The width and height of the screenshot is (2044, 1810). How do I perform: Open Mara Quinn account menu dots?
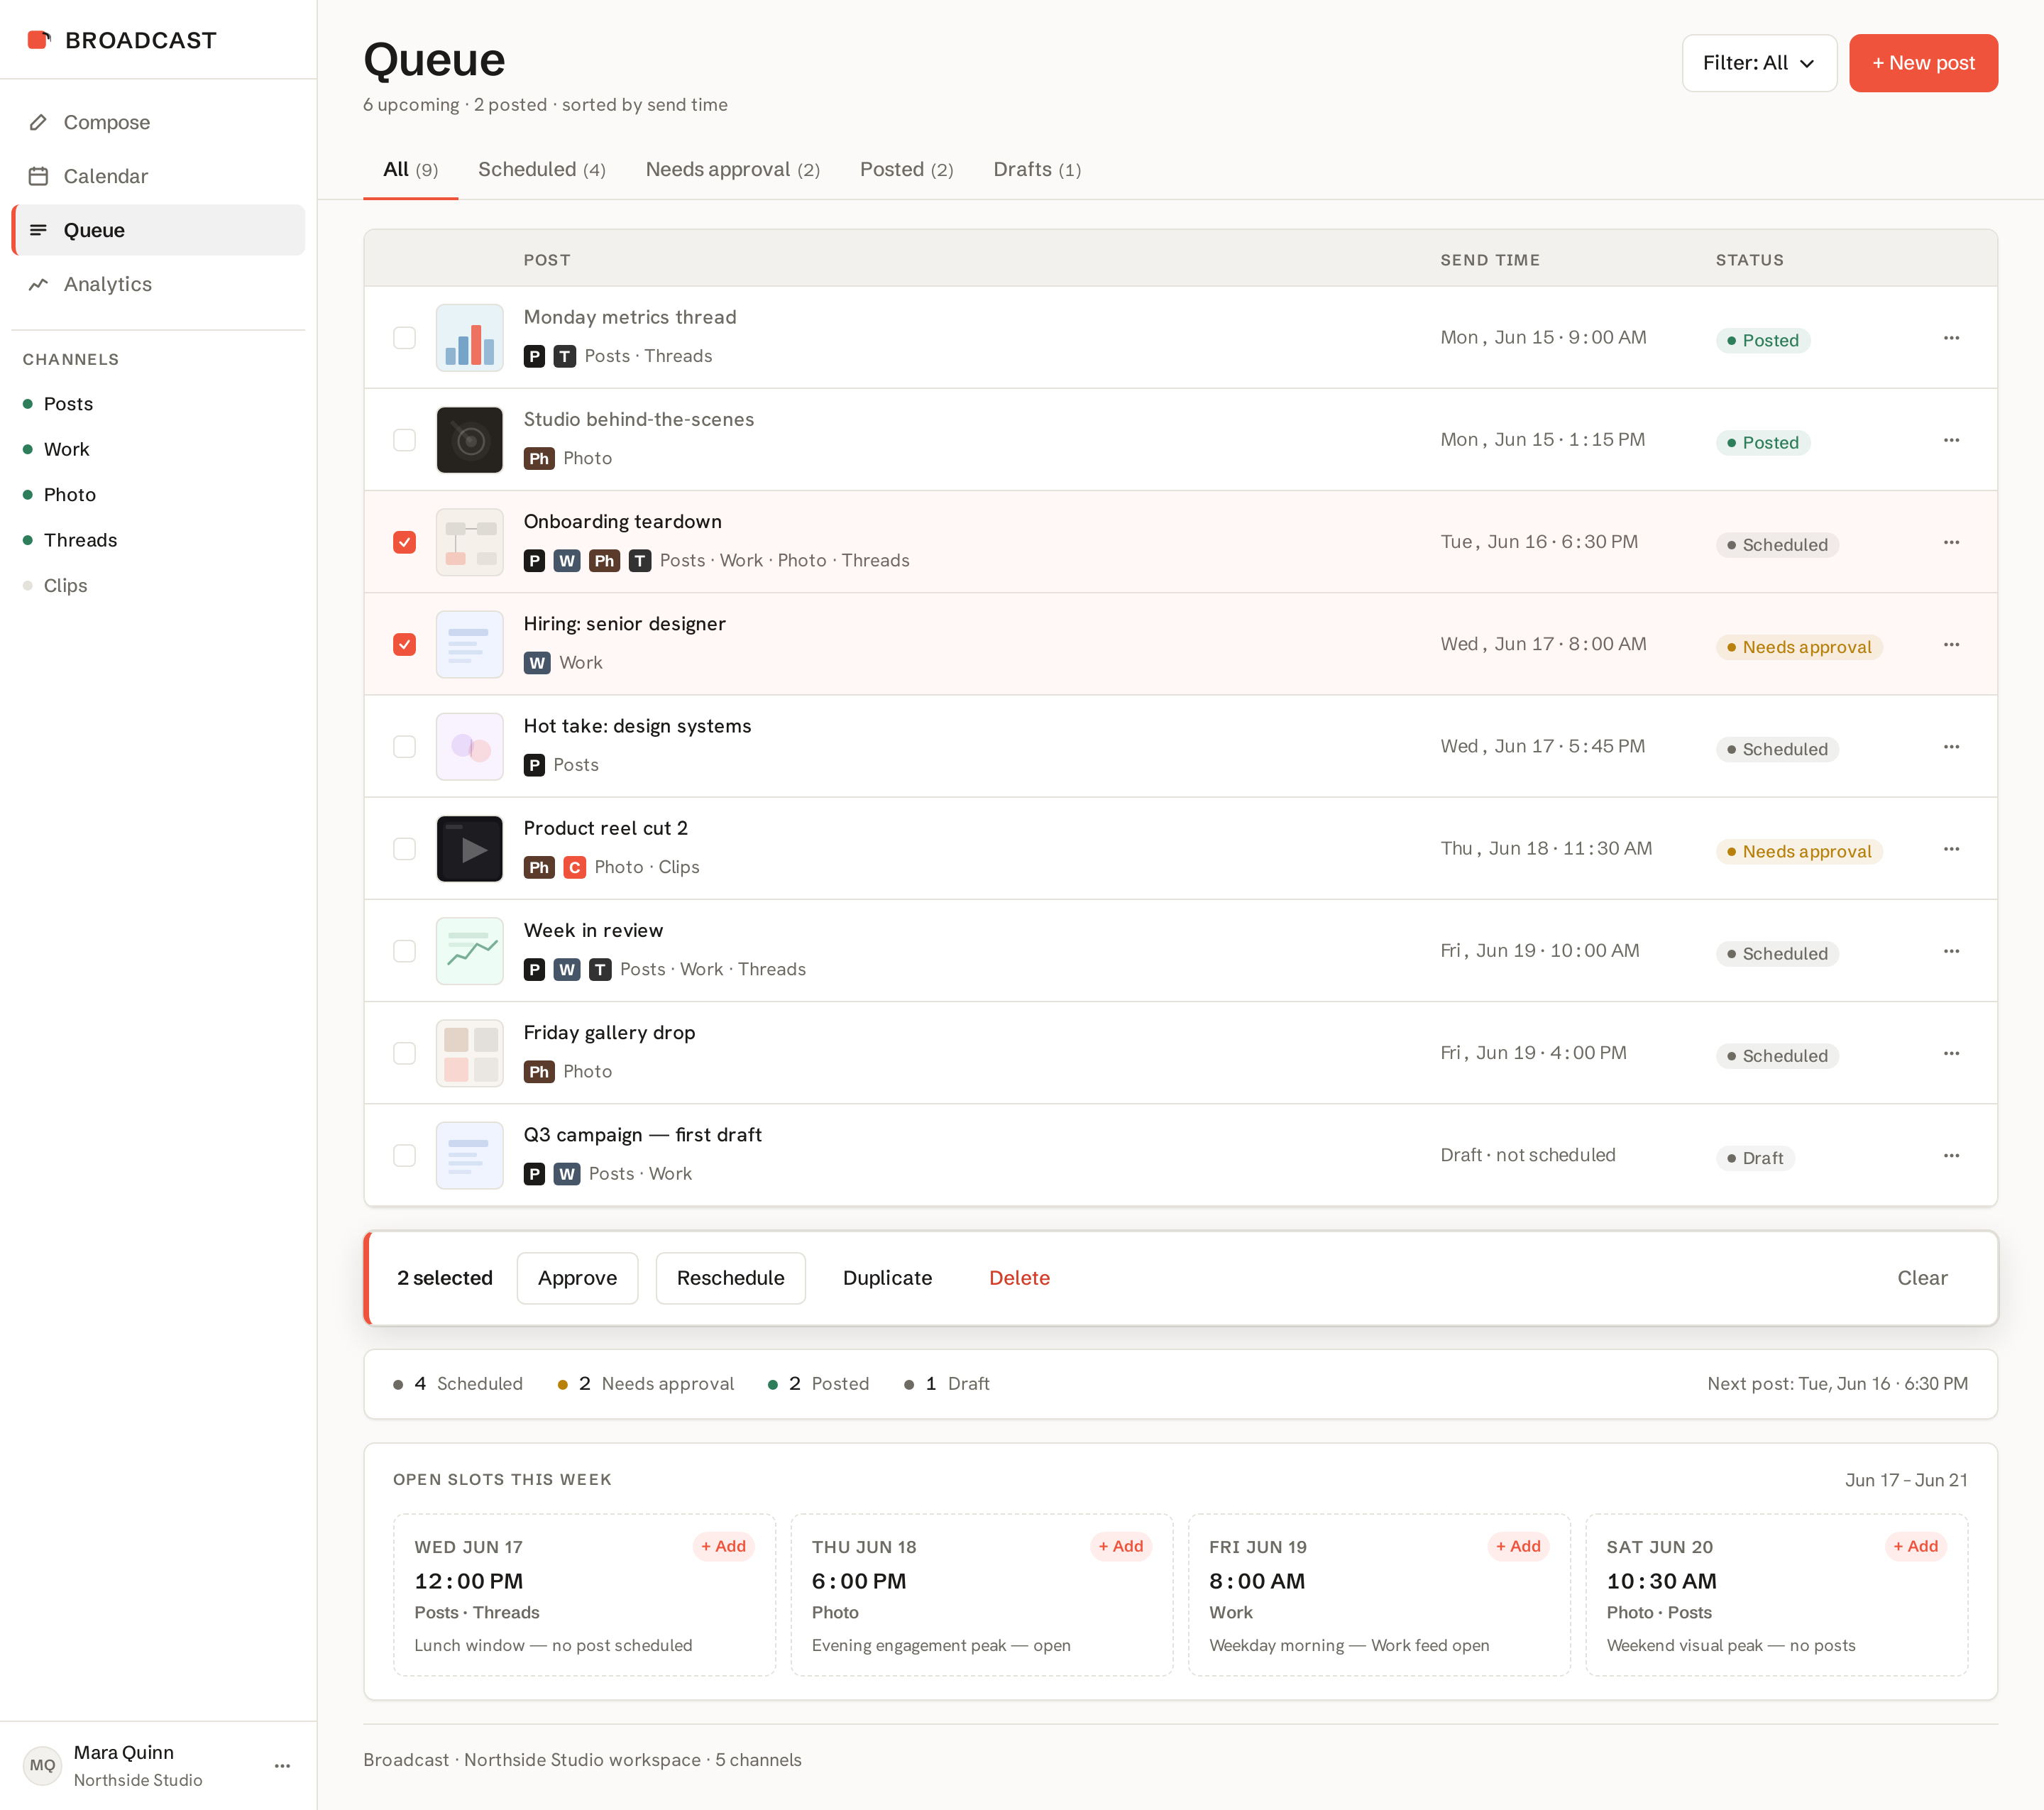coord(283,1766)
